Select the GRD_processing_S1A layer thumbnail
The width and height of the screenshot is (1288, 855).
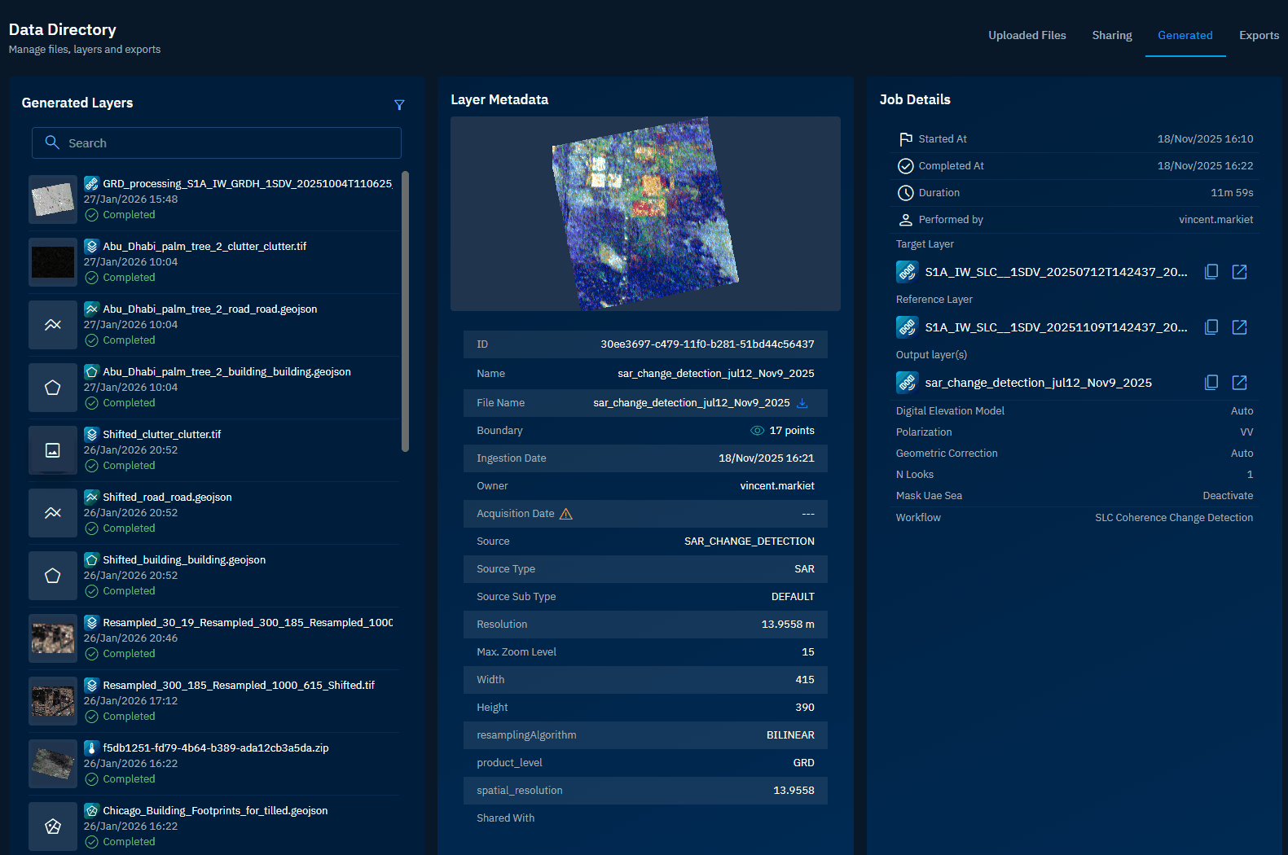pyautogui.click(x=53, y=199)
